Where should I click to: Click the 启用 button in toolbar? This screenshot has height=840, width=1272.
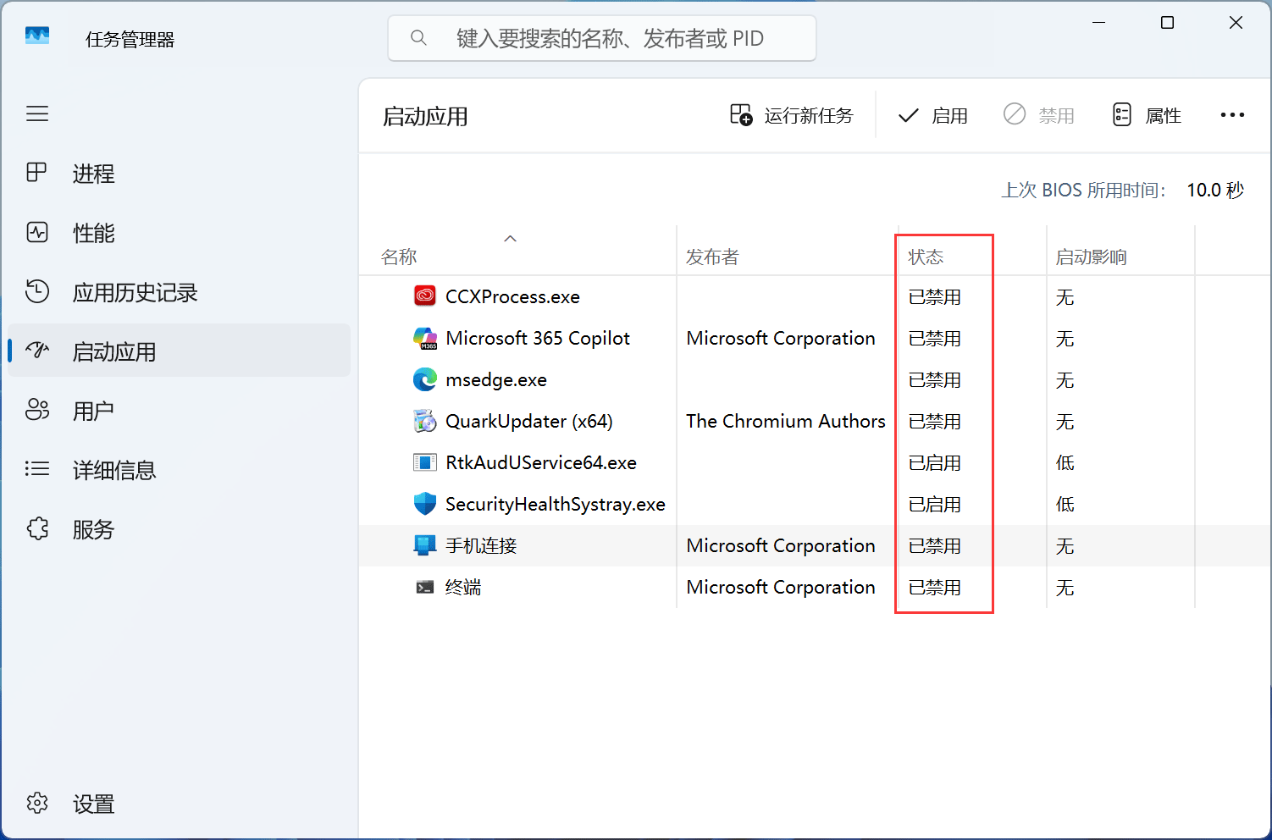(x=932, y=115)
